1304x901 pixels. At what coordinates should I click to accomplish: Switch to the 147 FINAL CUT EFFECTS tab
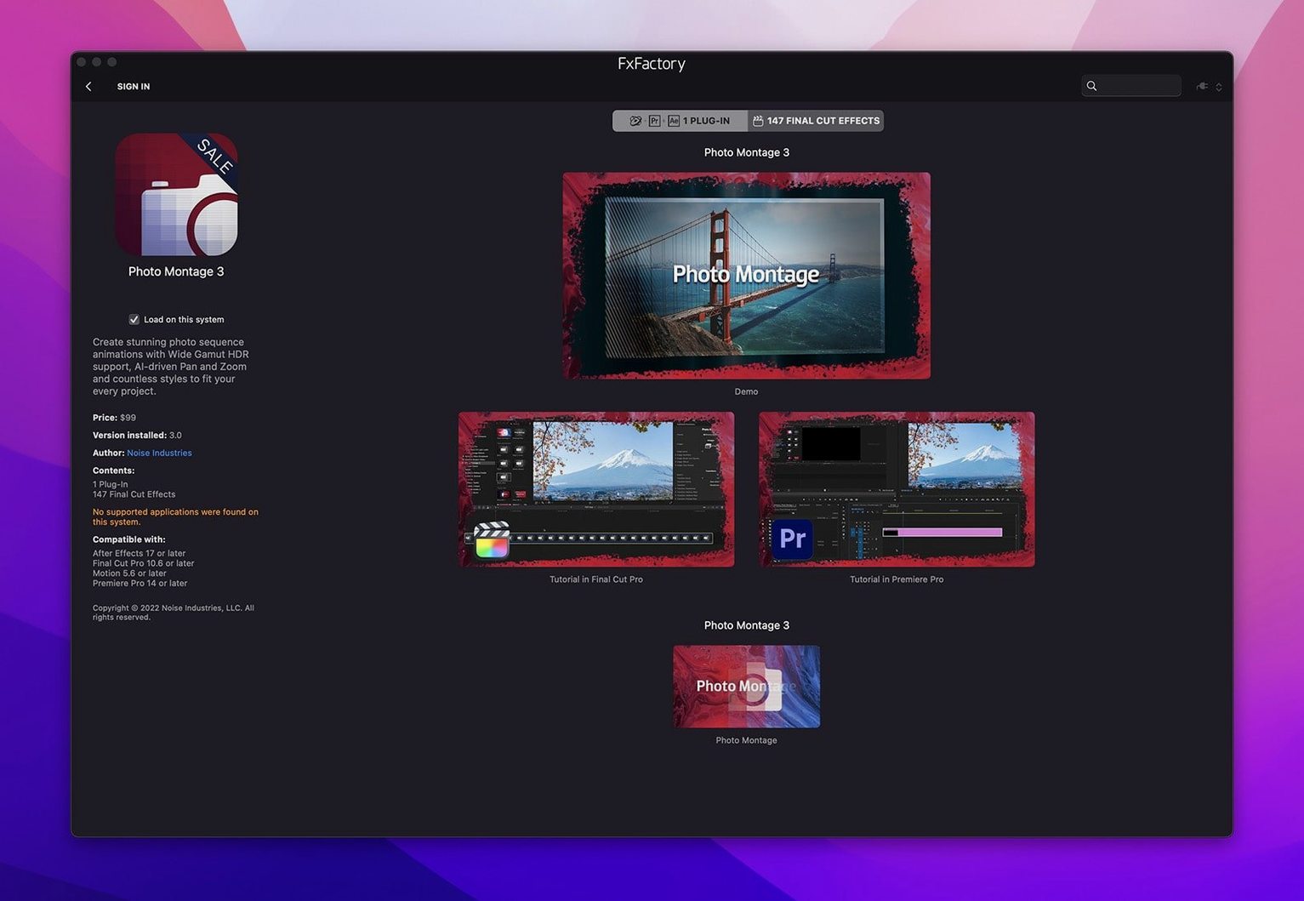[816, 121]
